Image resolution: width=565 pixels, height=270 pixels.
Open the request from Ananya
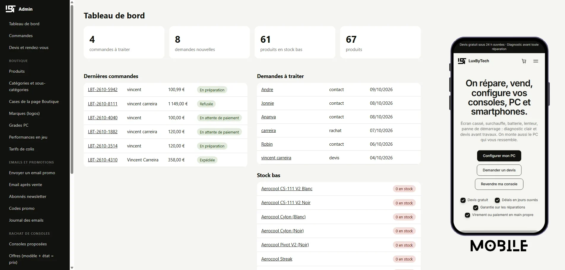tap(269, 117)
